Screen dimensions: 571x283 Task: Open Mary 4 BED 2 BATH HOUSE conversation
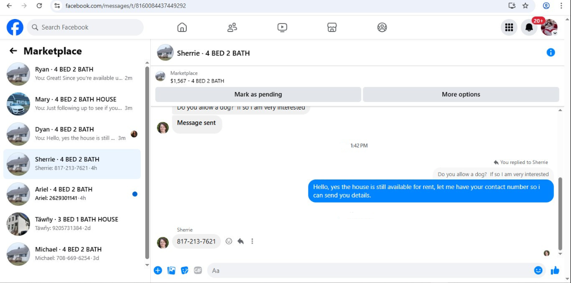(x=72, y=103)
